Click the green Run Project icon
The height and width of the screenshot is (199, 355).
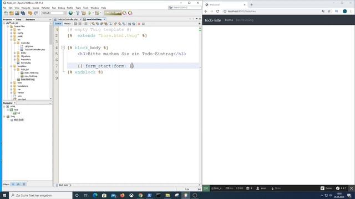coord(90,13)
